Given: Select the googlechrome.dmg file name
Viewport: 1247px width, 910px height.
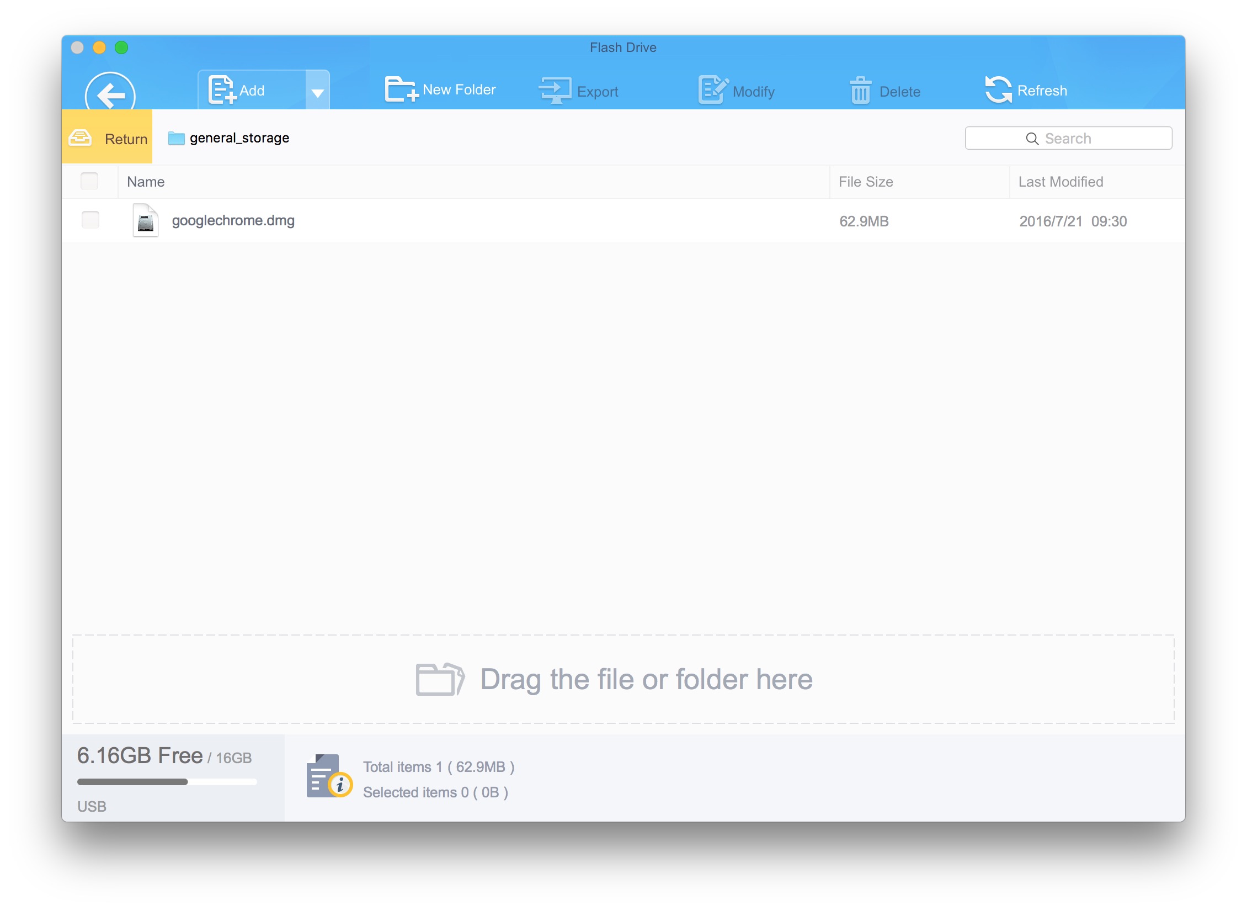Looking at the screenshot, I should coord(233,221).
